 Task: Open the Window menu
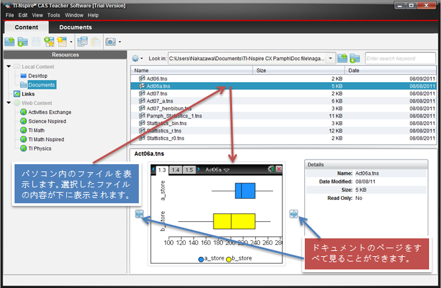coord(74,15)
